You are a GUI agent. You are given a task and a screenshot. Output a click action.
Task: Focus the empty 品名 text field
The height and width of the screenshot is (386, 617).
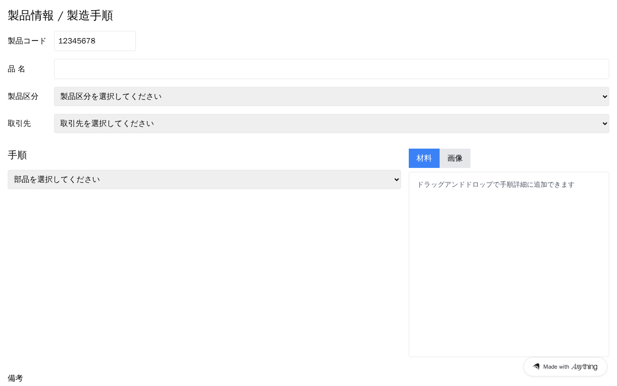click(x=332, y=69)
